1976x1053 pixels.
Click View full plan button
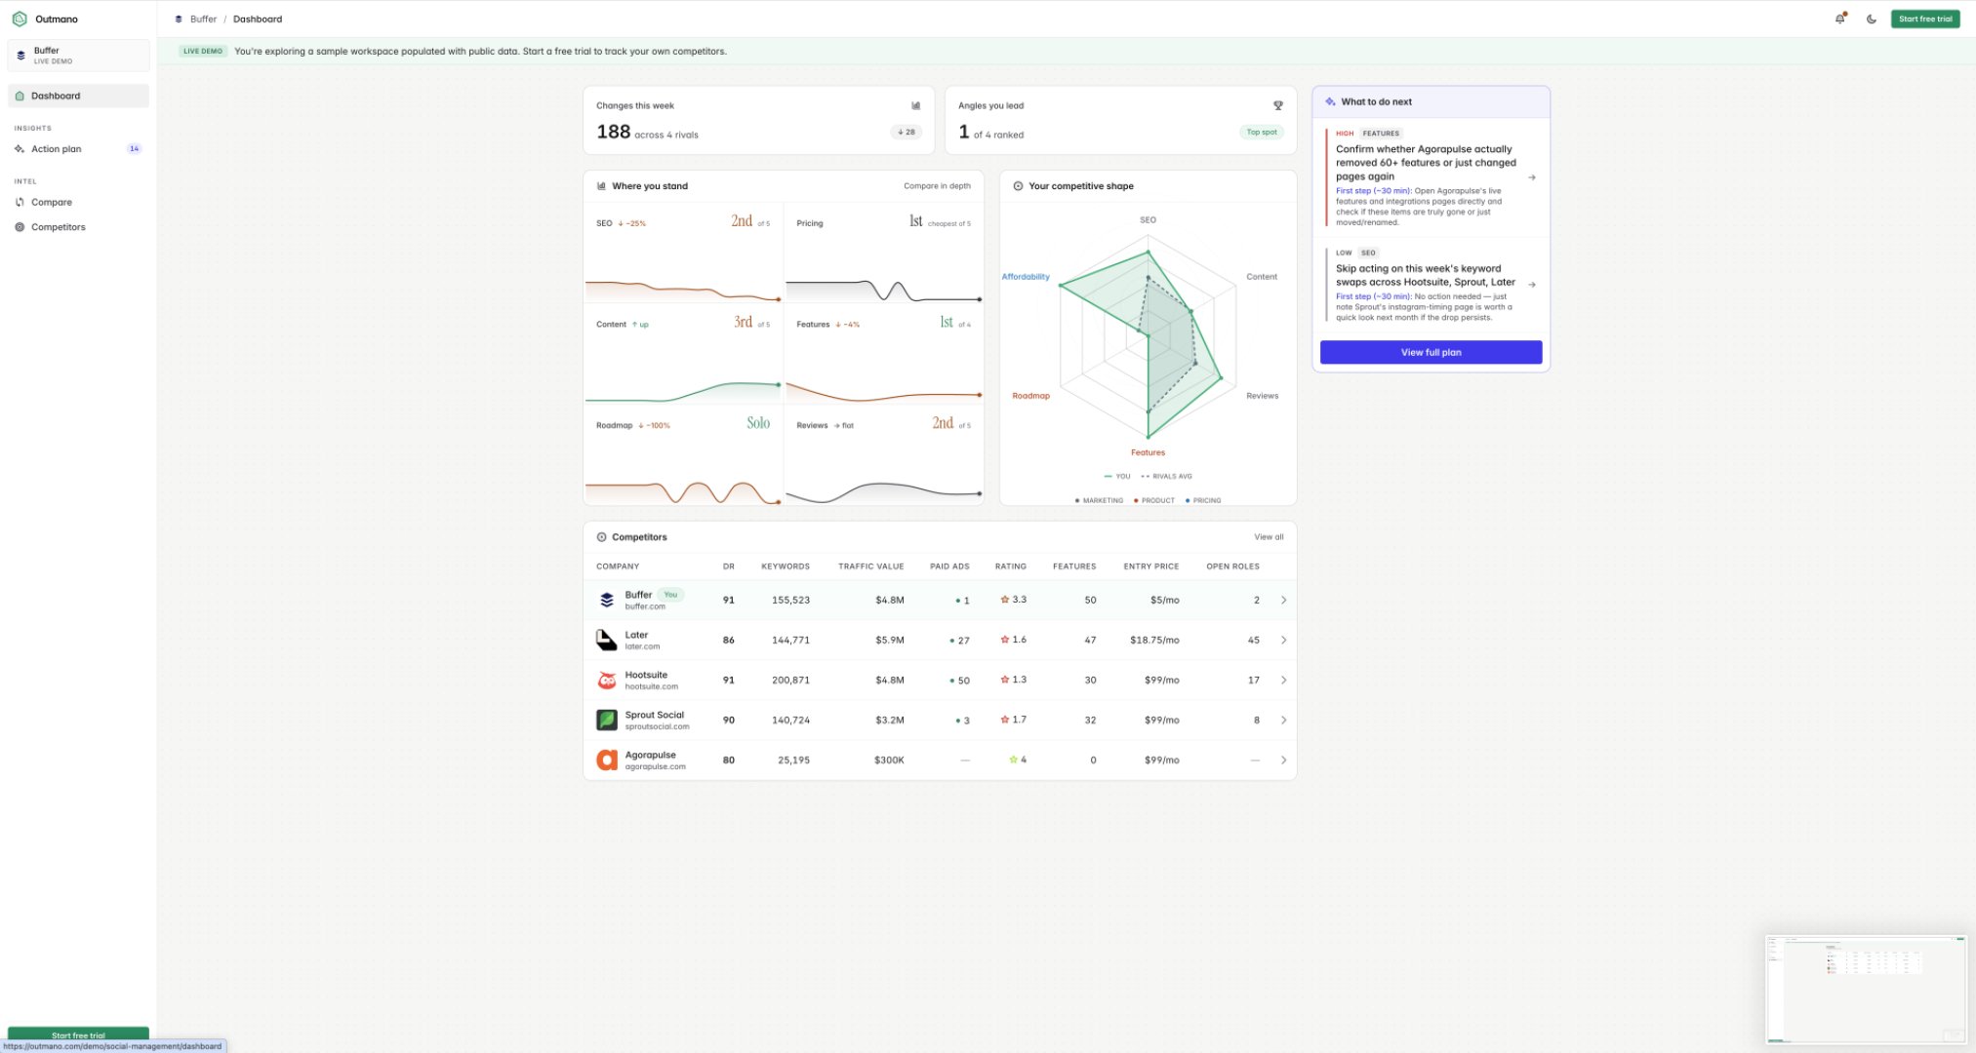coord(1431,352)
